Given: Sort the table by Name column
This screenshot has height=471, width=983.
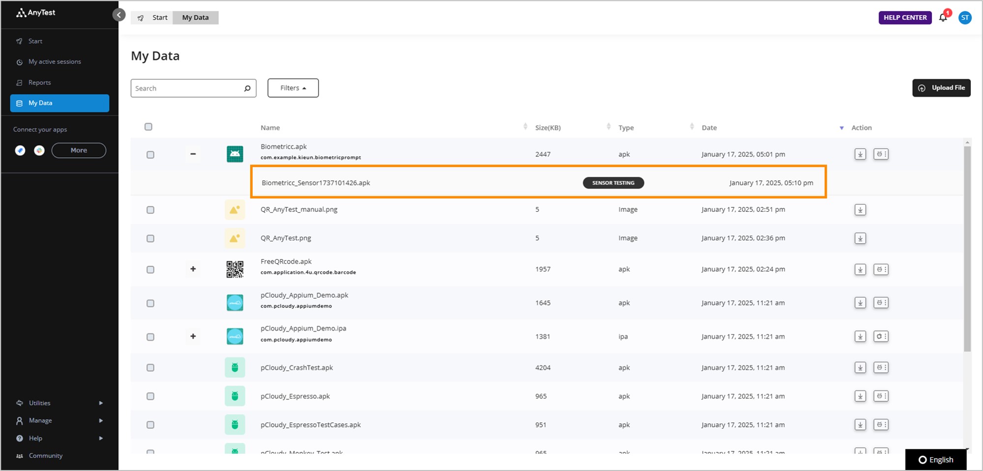Looking at the screenshot, I should (525, 127).
